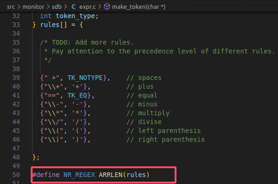
Task: Click the '// plus' comment
Action: [x=140, y=87]
